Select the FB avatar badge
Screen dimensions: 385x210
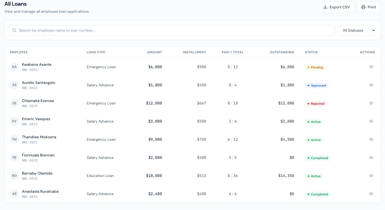[14, 157]
